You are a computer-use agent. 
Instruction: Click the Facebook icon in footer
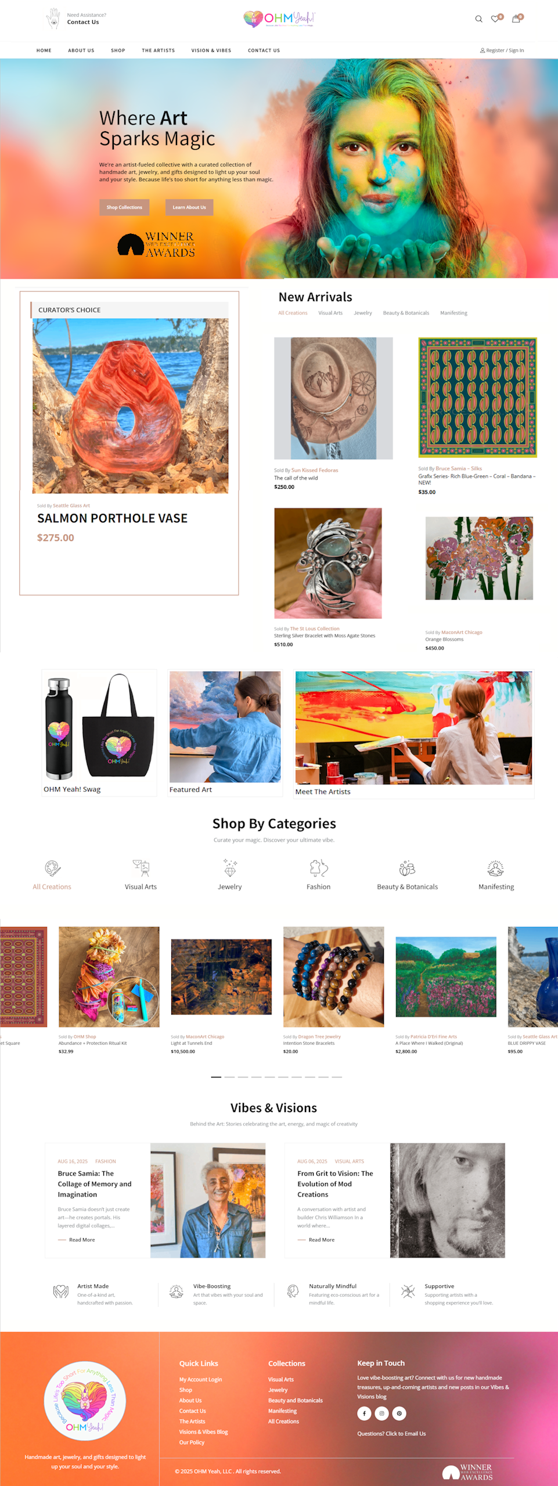(364, 1413)
